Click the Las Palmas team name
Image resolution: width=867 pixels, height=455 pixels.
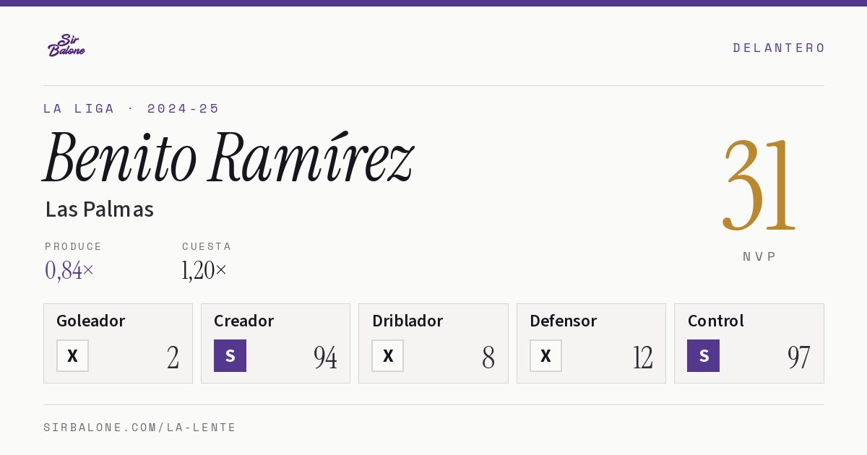(x=100, y=209)
